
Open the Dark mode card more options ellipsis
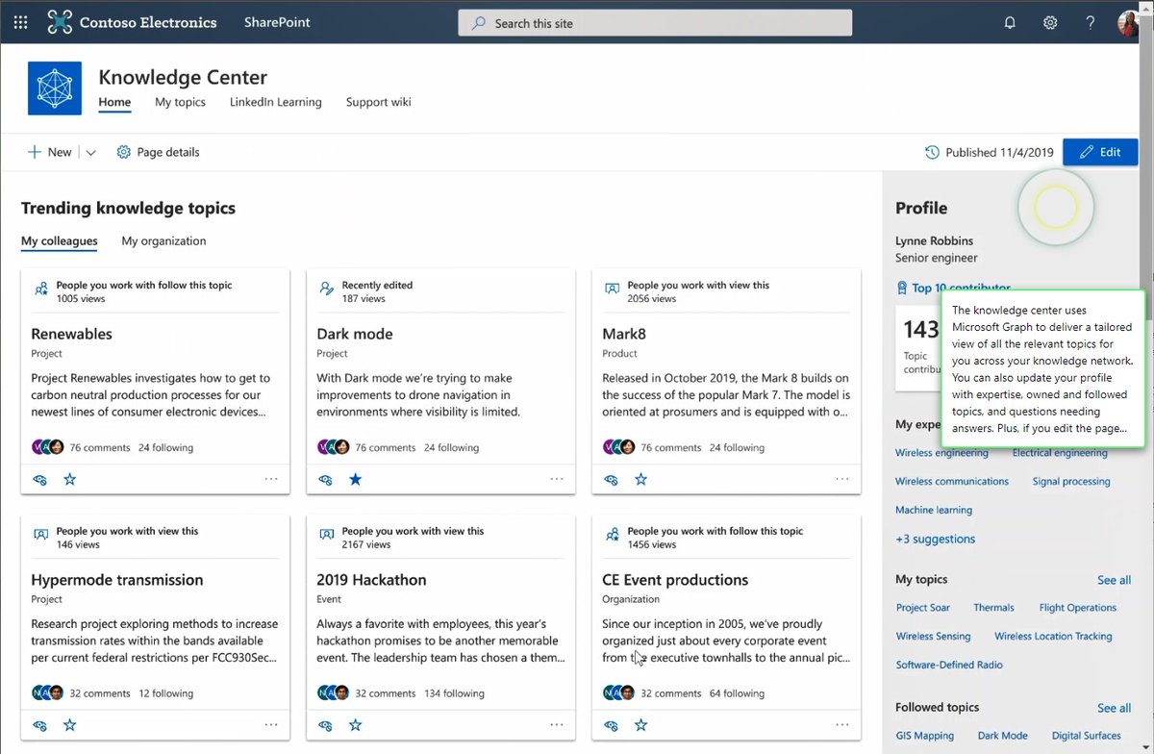pyautogui.click(x=557, y=479)
